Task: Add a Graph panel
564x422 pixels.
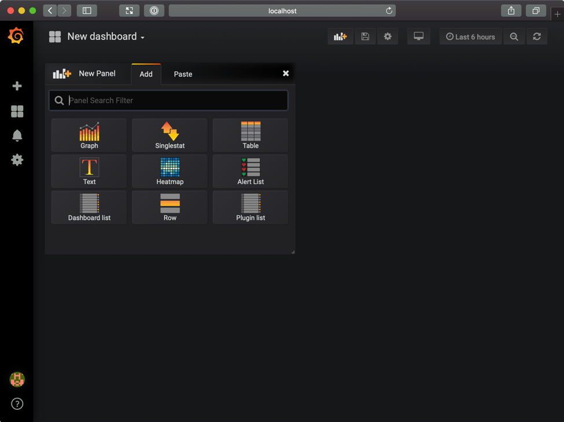Action: (x=89, y=135)
